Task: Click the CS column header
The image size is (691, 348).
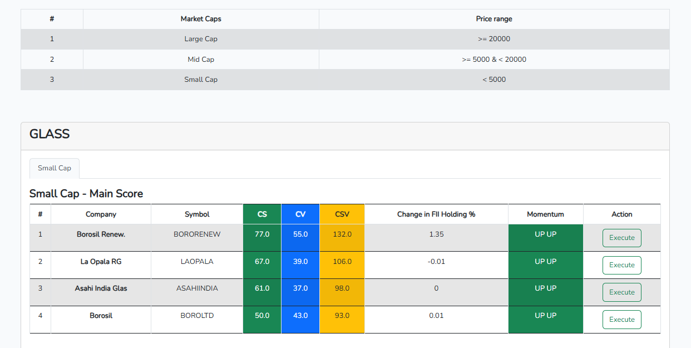Action: [262, 214]
